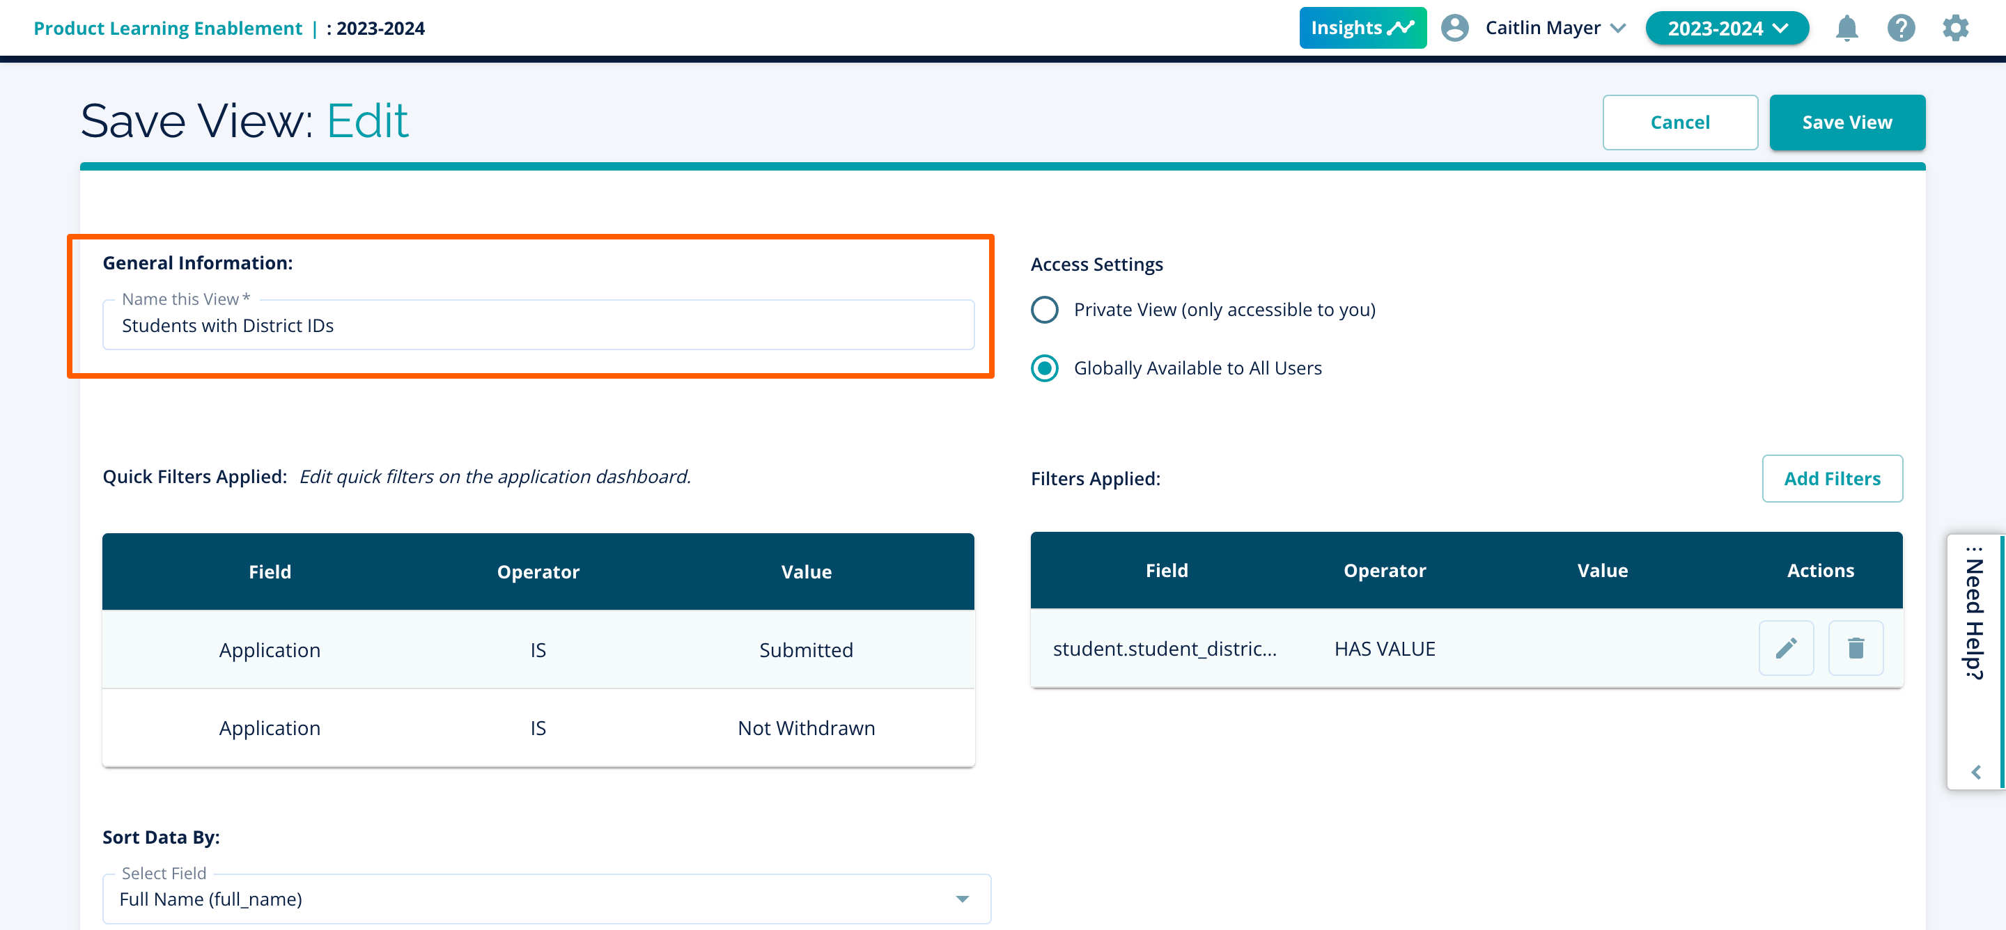Select Private View radio option
The image size is (2006, 930).
tap(1044, 310)
